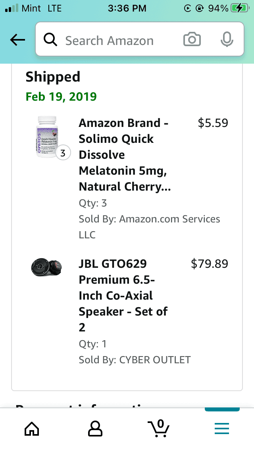Tap the back arrow icon

[17, 40]
